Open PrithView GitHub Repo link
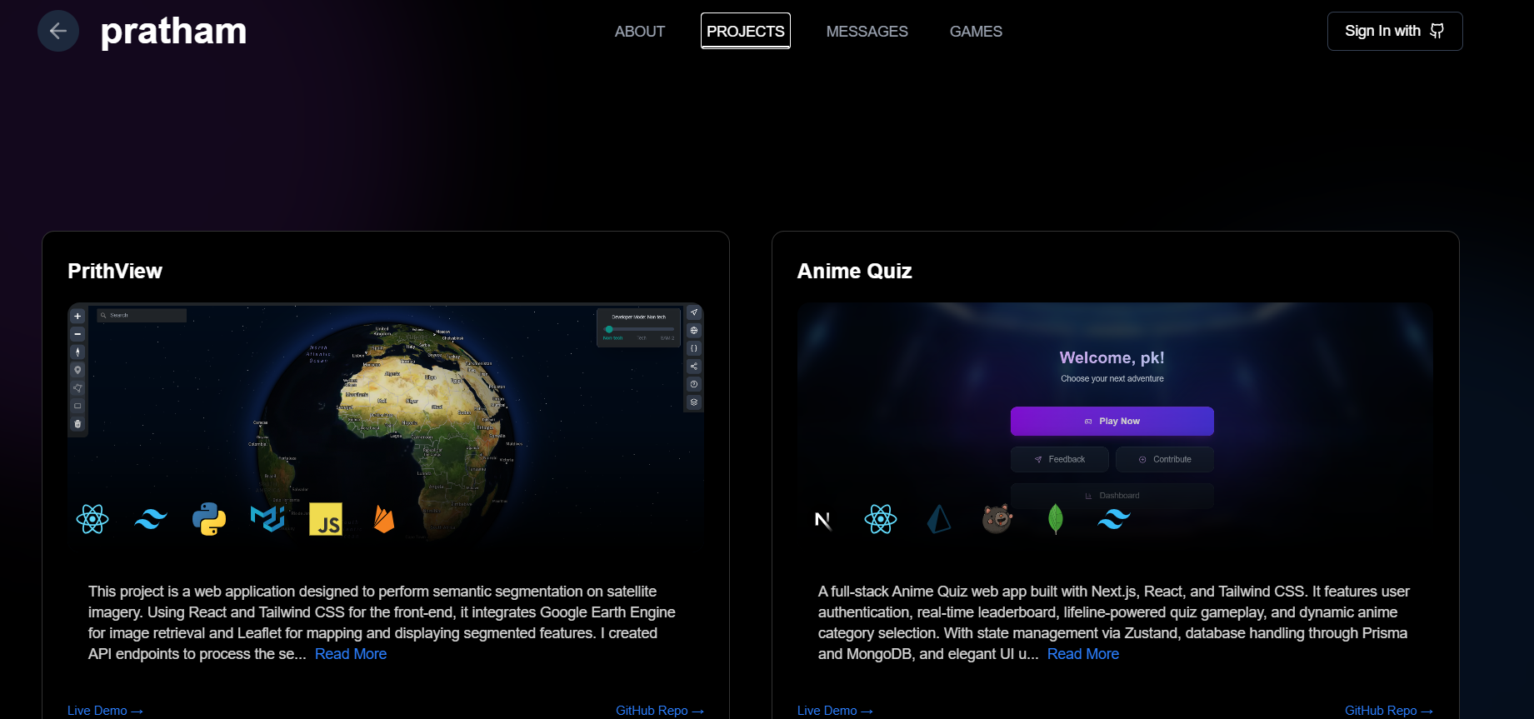The image size is (1534, 719). [660, 711]
